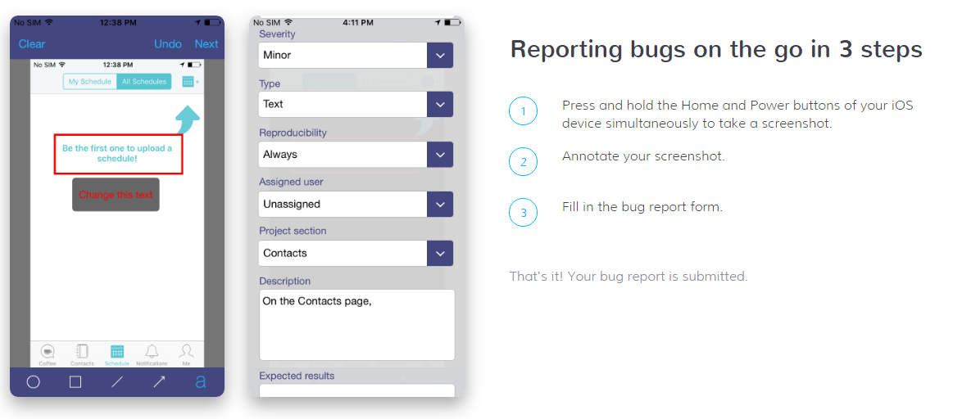Expand the Type dropdown
Image resolution: width=953 pixels, height=419 pixels.
point(440,105)
